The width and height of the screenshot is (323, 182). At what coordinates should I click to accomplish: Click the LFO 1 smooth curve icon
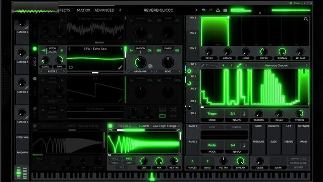point(239,65)
